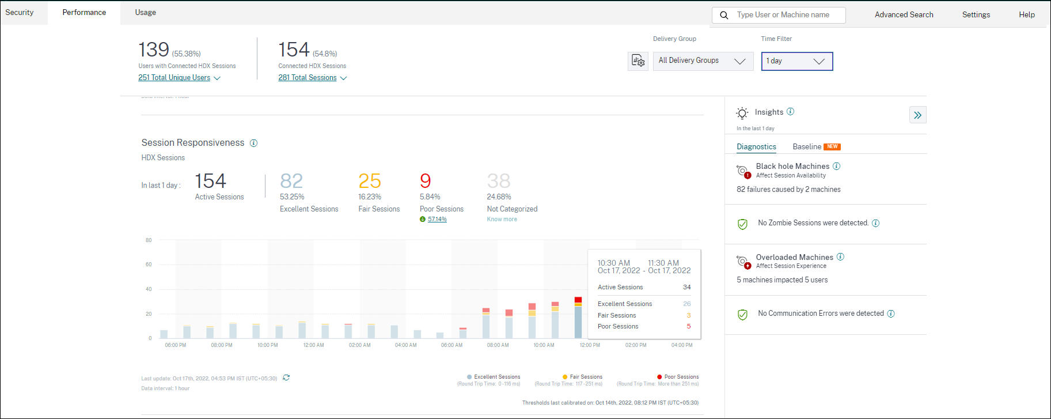Switch to the Usage tab
Image resolution: width=1051 pixels, height=419 pixels.
(145, 13)
